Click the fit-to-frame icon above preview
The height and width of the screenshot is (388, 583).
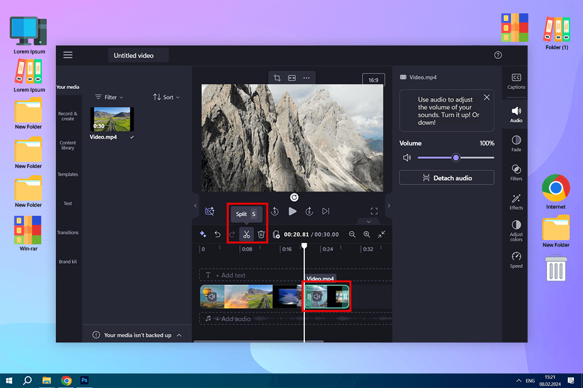click(x=292, y=78)
